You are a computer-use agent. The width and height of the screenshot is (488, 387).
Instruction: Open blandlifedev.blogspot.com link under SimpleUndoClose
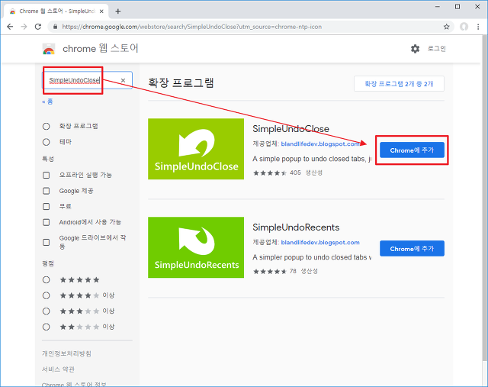[x=320, y=144]
